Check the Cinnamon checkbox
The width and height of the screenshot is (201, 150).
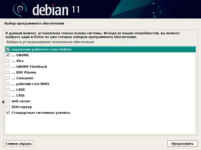(8, 78)
